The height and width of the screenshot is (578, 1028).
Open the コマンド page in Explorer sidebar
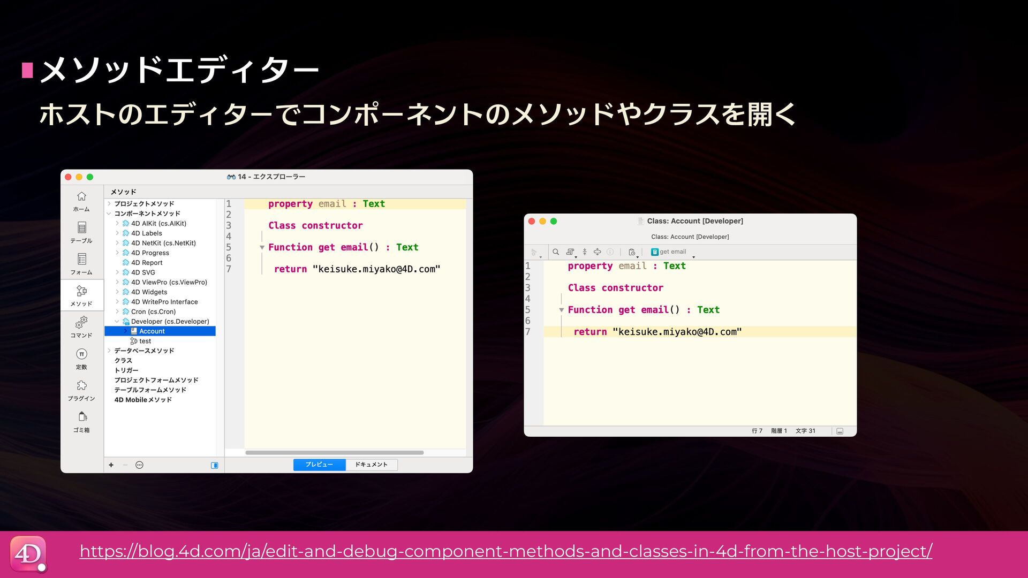[x=81, y=327]
